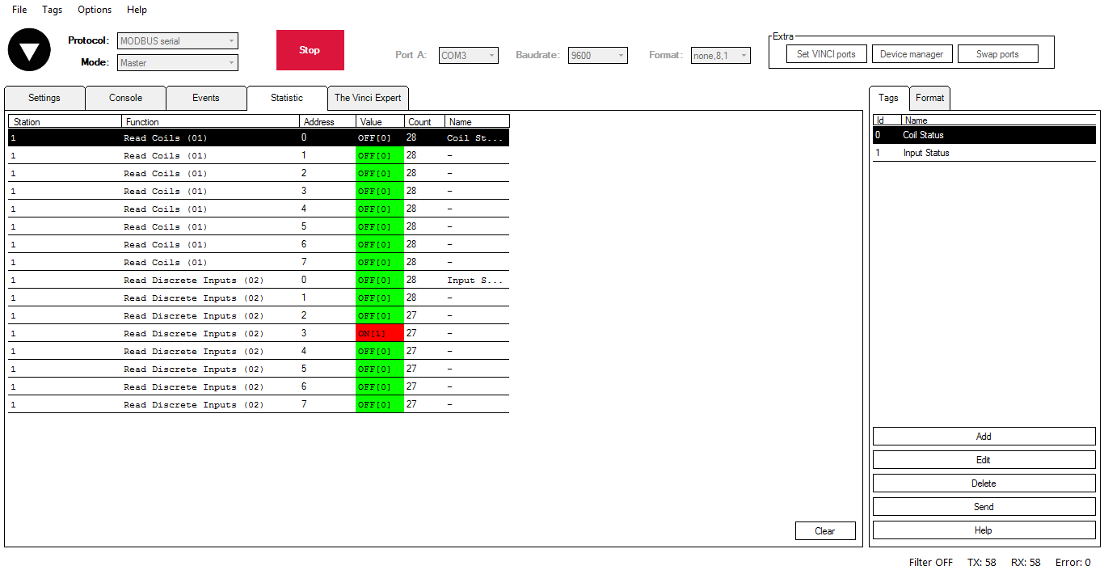
Task: Select the Read Coils row with address 3
Action: coord(259,191)
